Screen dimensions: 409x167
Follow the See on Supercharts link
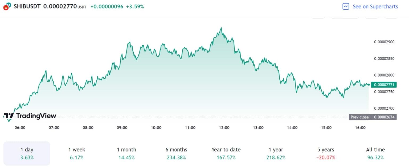click(x=375, y=7)
